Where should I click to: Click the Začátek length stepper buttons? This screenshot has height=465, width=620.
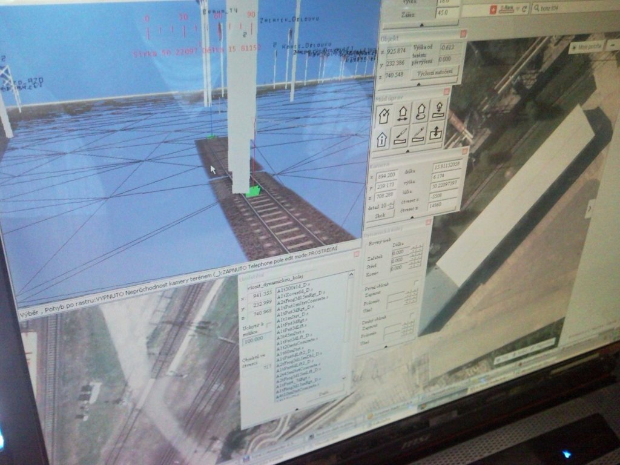[417, 250]
